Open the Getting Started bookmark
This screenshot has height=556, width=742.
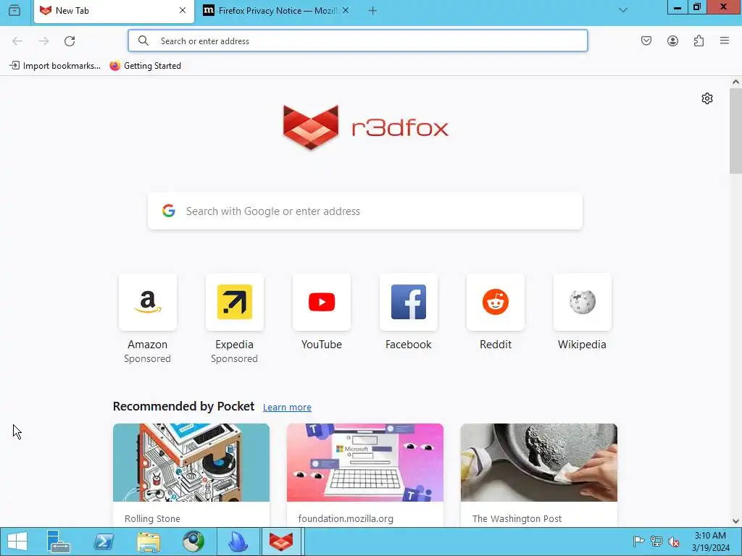[x=145, y=66]
